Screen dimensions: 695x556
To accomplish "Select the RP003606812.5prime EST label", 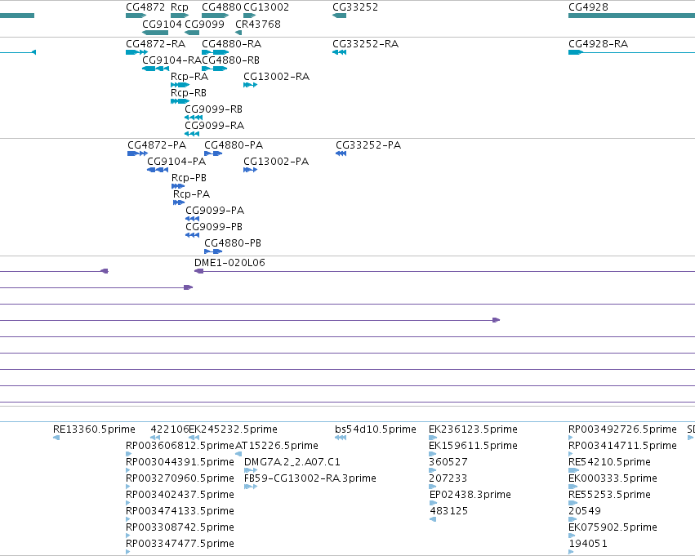I will [x=180, y=446].
